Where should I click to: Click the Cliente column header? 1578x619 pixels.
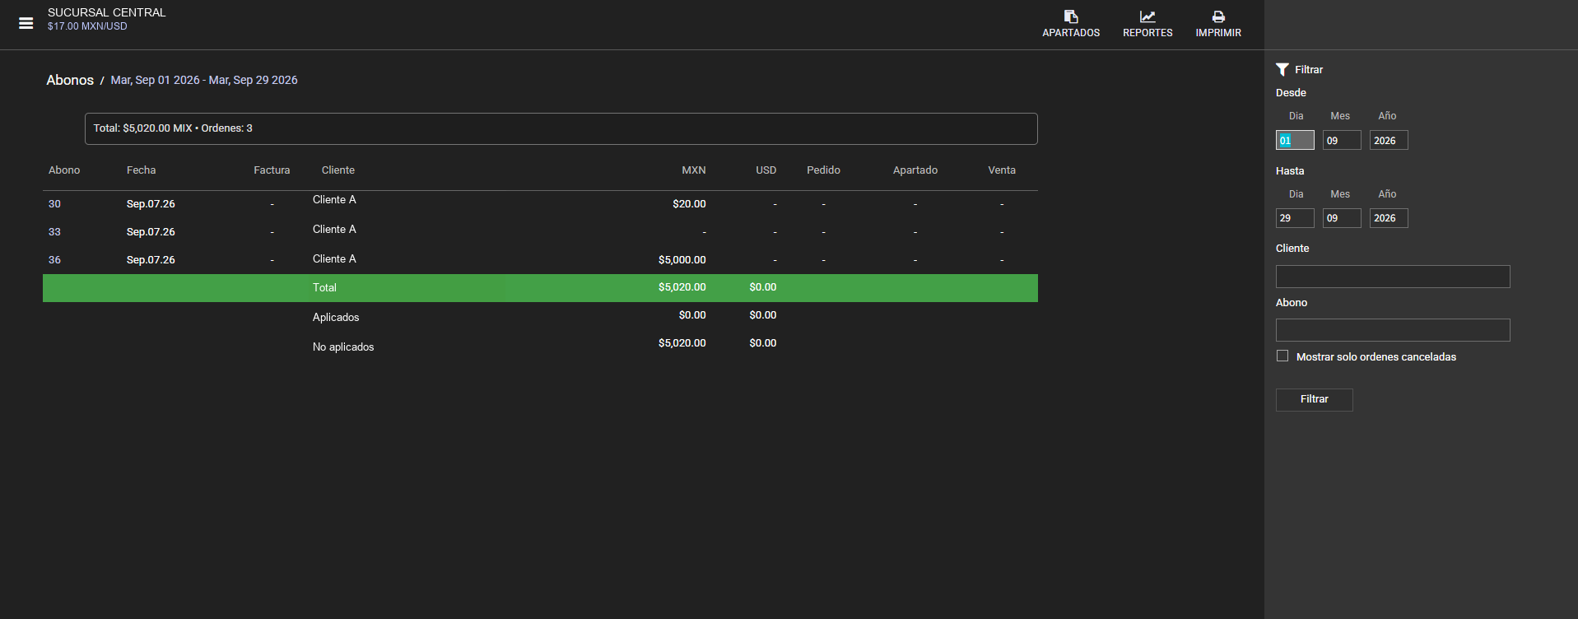[x=338, y=170]
